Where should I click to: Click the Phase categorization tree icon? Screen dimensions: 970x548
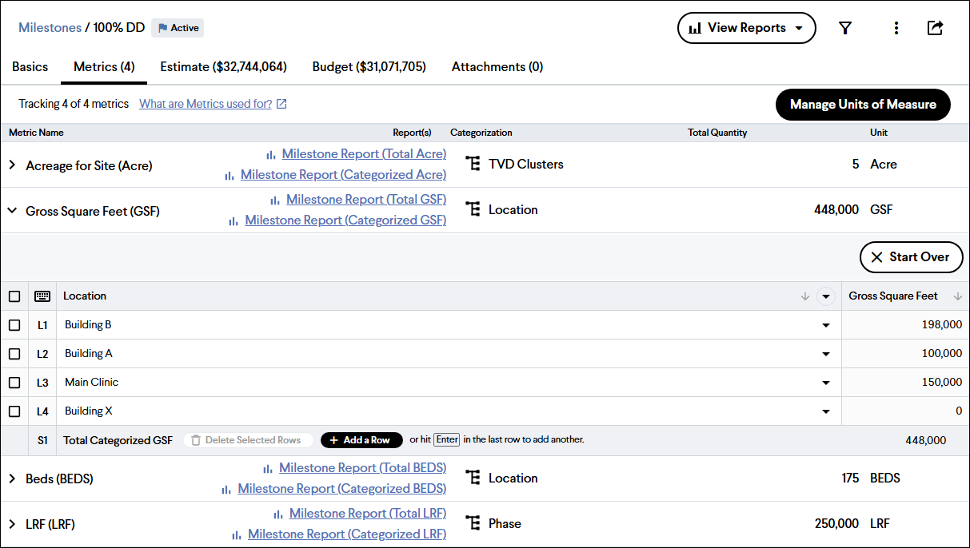tap(473, 523)
